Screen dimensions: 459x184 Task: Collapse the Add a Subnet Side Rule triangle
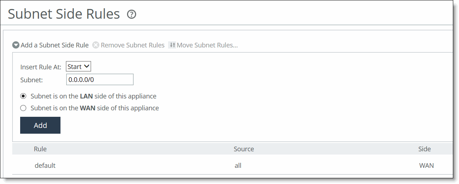[16, 45]
